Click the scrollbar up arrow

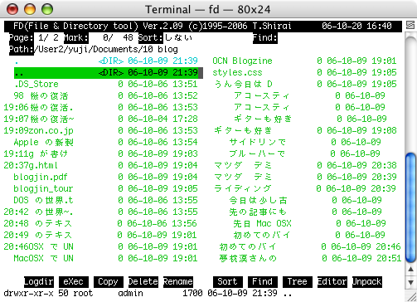410,269
